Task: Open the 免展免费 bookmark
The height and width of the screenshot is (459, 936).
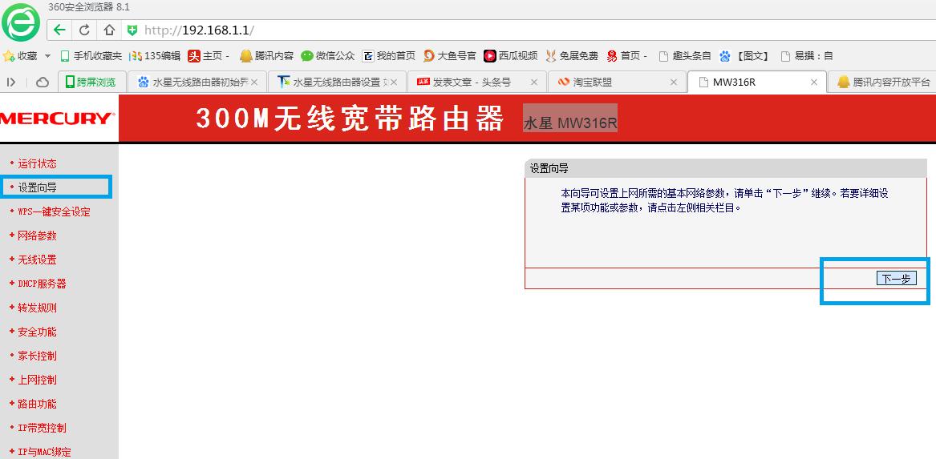Action: [571, 56]
